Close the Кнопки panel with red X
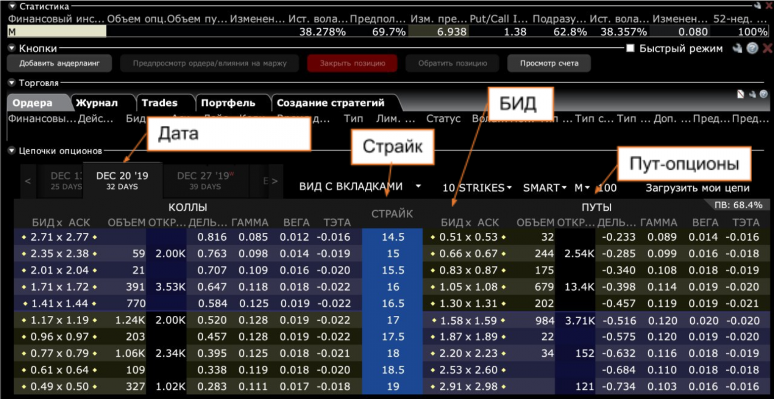This screenshot has height=399, width=774. (767, 48)
